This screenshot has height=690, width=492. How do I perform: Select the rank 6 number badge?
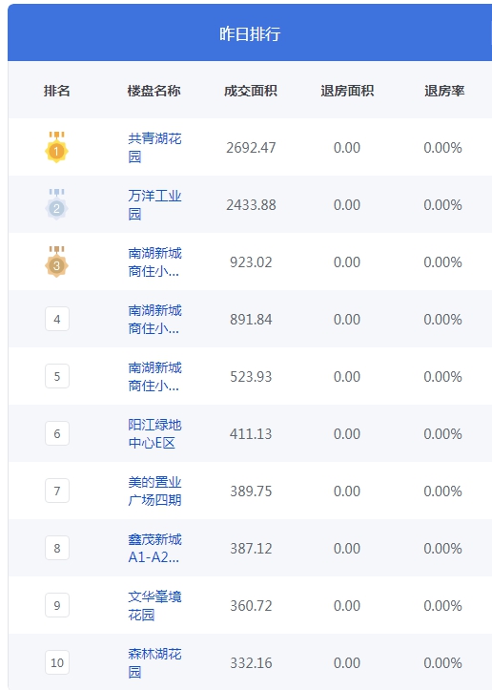click(57, 433)
